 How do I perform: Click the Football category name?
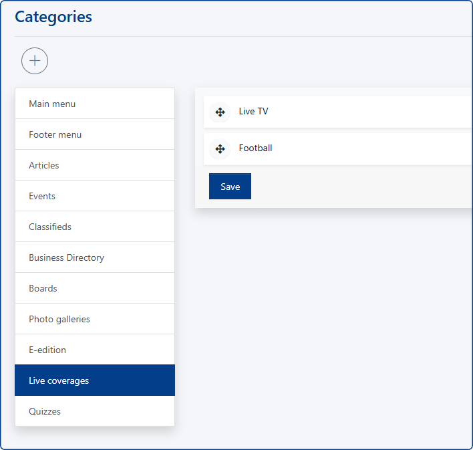(x=255, y=148)
